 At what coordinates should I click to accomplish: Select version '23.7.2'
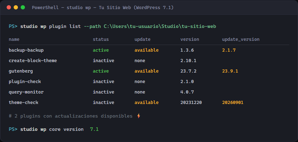pyautogui.click(x=188, y=71)
